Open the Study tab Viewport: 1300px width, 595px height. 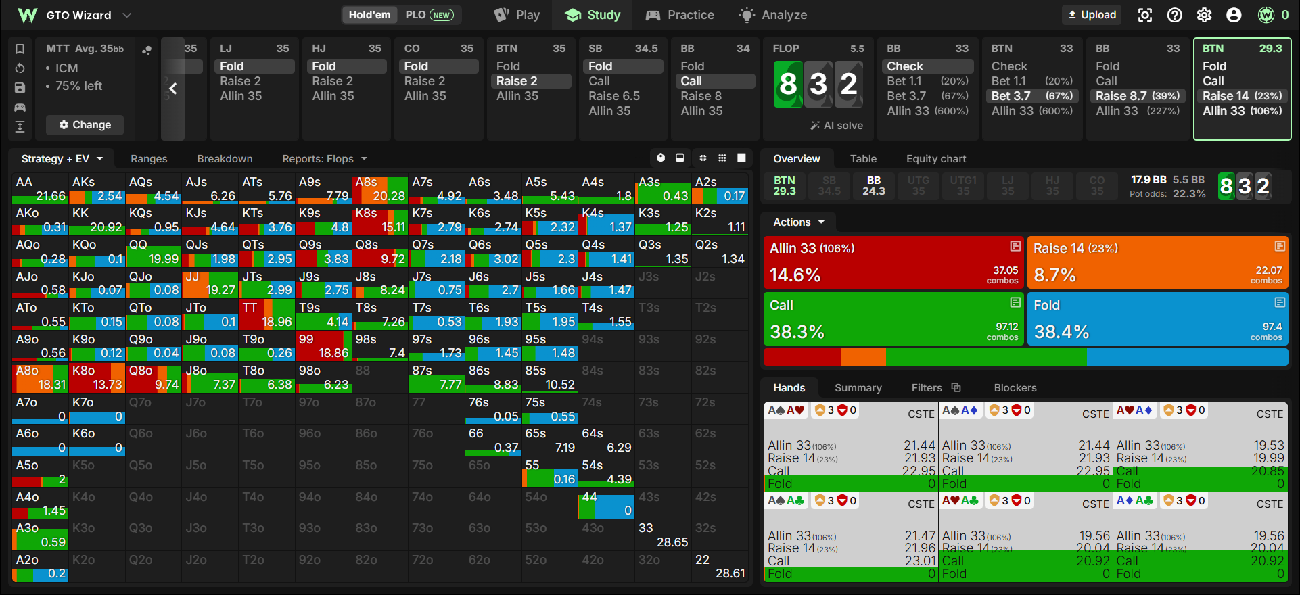click(x=593, y=15)
